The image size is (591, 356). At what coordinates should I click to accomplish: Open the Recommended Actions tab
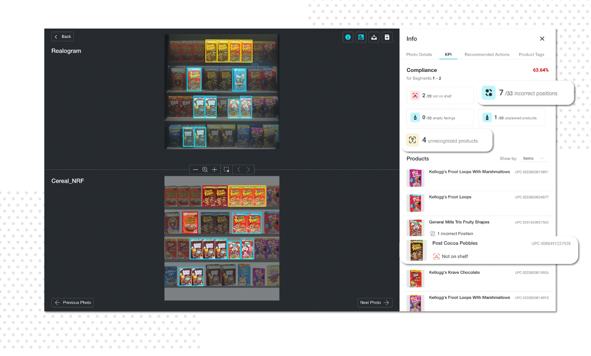click(487, 55)
